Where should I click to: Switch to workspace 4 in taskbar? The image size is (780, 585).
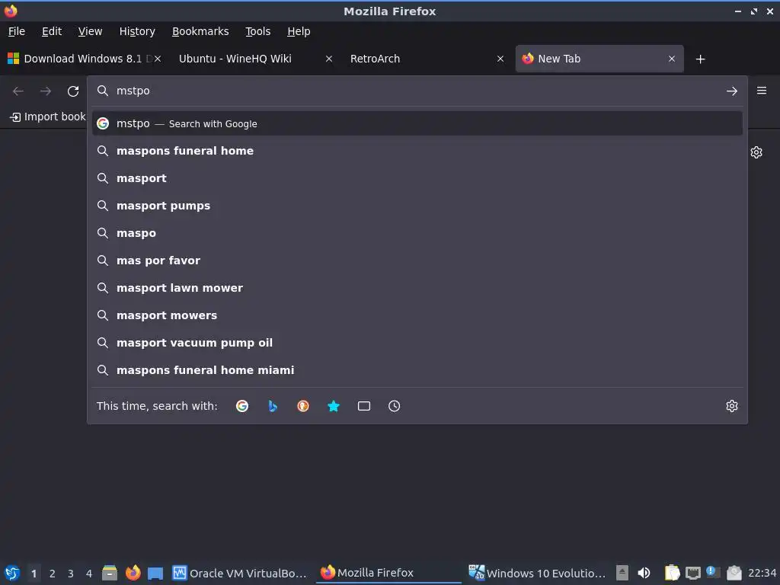pos(89,574)
